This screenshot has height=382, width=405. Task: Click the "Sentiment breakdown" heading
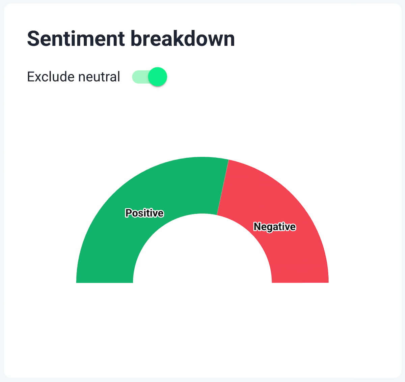point(131,38)
